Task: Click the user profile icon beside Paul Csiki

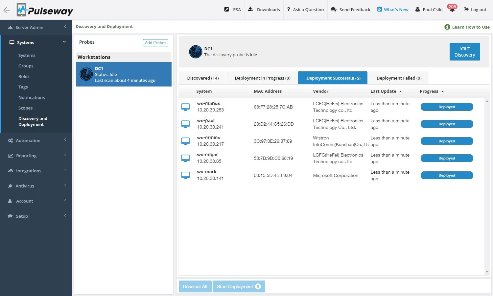Action: [417, 9]
